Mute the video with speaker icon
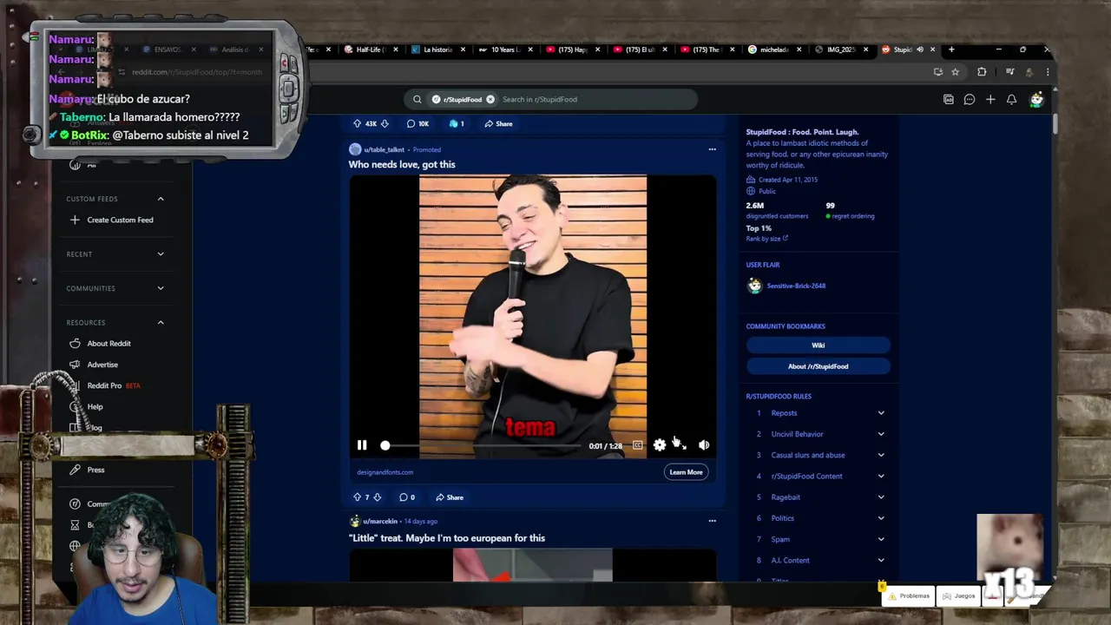The image size is (1111, 625). [704, 445]
